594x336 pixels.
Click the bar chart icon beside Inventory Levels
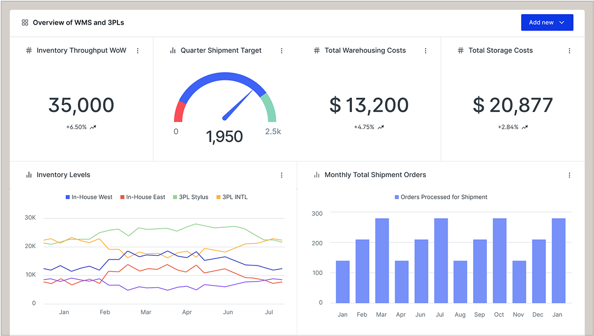pos(29,175)
